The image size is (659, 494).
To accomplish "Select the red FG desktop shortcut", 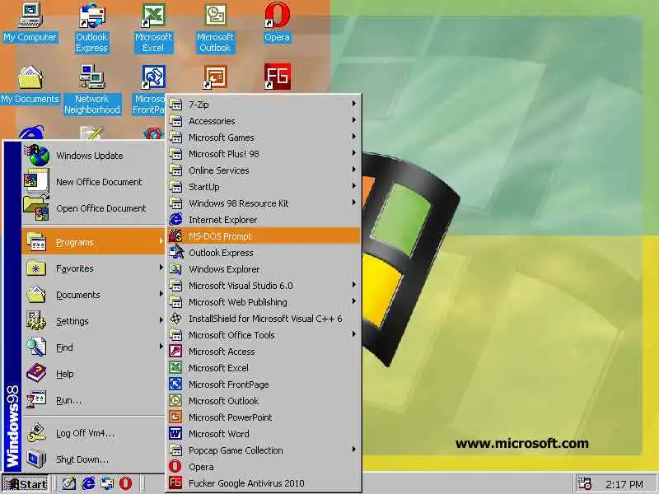I will (x=277, y=77).
